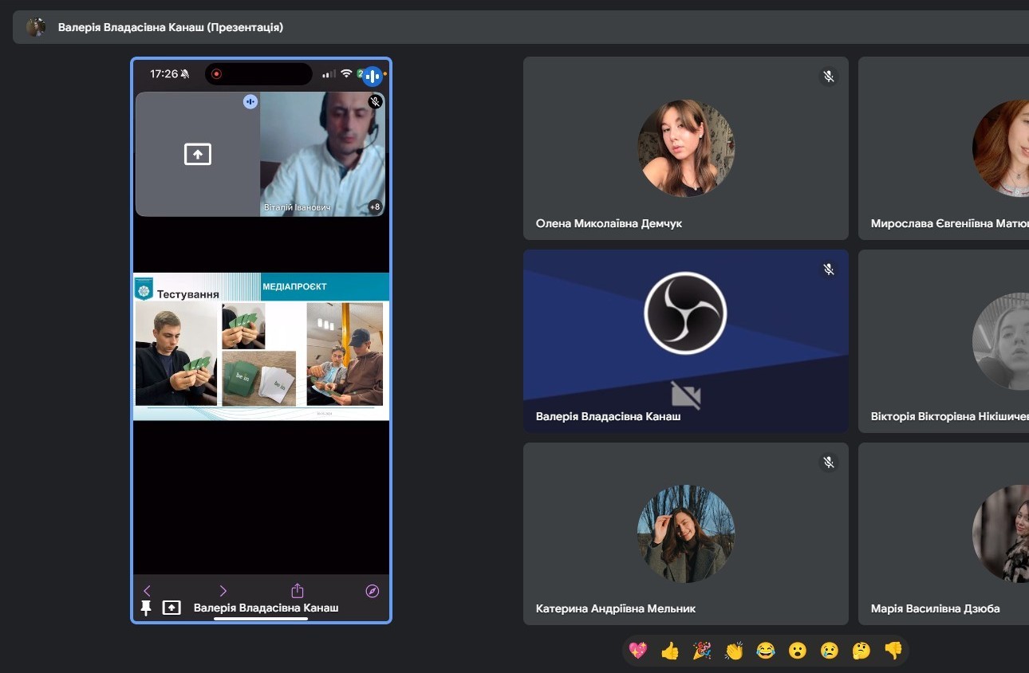This screenshot has height=673, width=1029.
Task: Open Олена Миколаївна Демчук participant tile
Action: point(685,148)
